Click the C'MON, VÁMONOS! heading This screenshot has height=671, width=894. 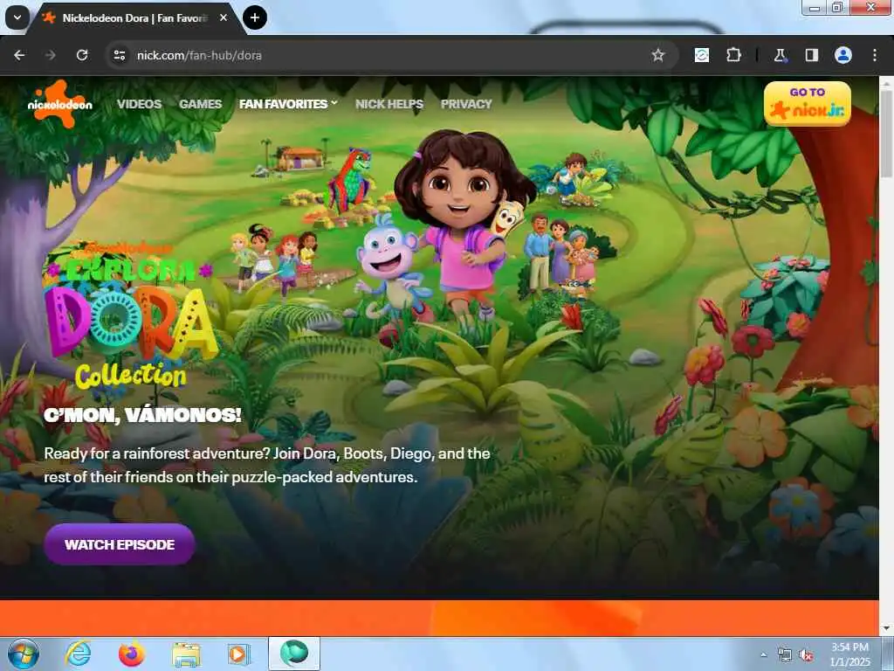click(x=142, y=415)
